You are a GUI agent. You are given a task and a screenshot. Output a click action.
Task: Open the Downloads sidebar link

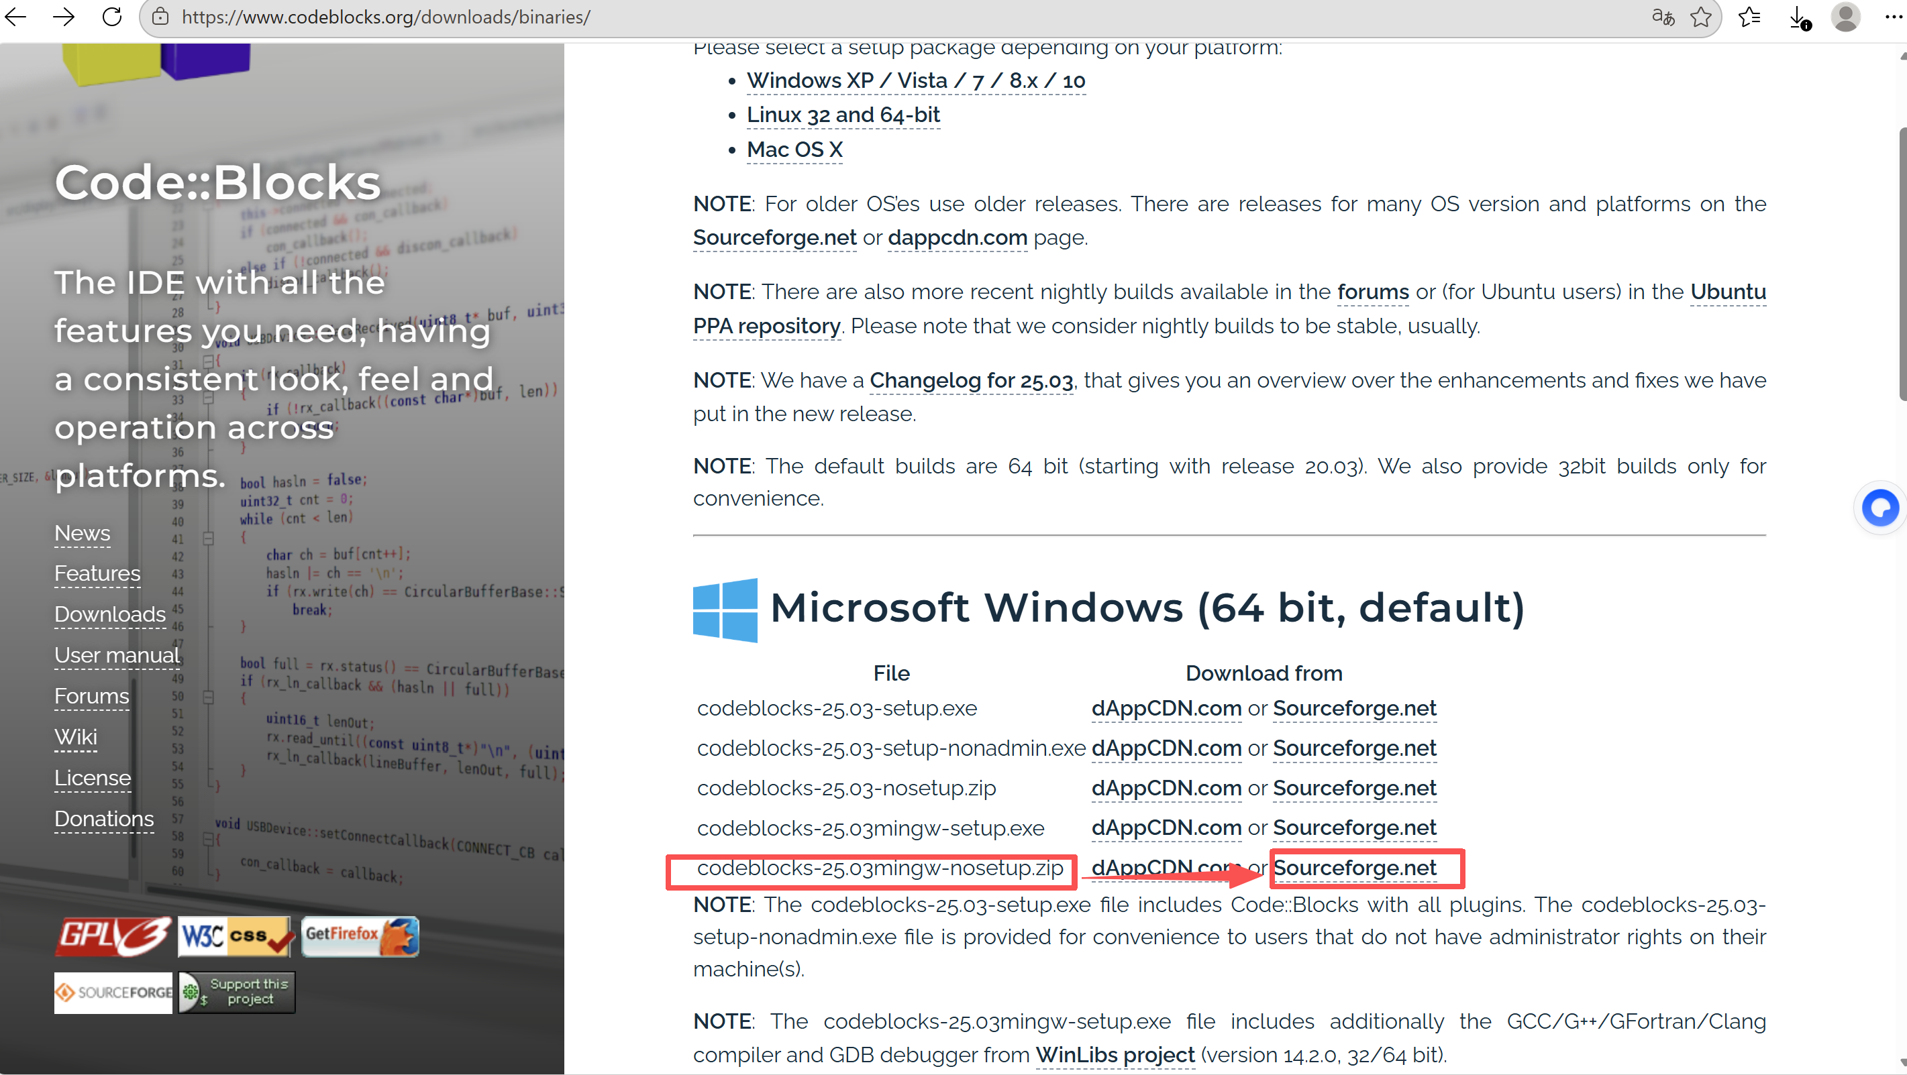pyautogui.click(x=109, y=614)
